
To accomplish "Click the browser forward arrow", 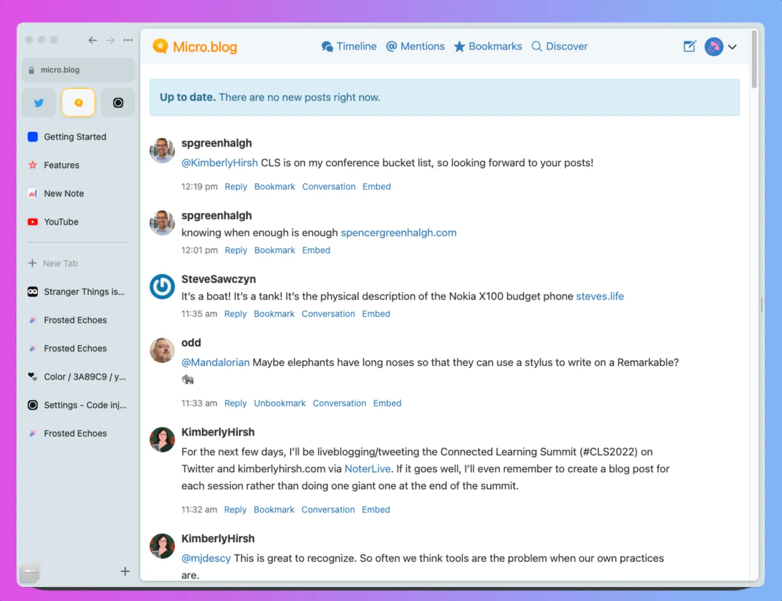I will click(x=110, y=40).
